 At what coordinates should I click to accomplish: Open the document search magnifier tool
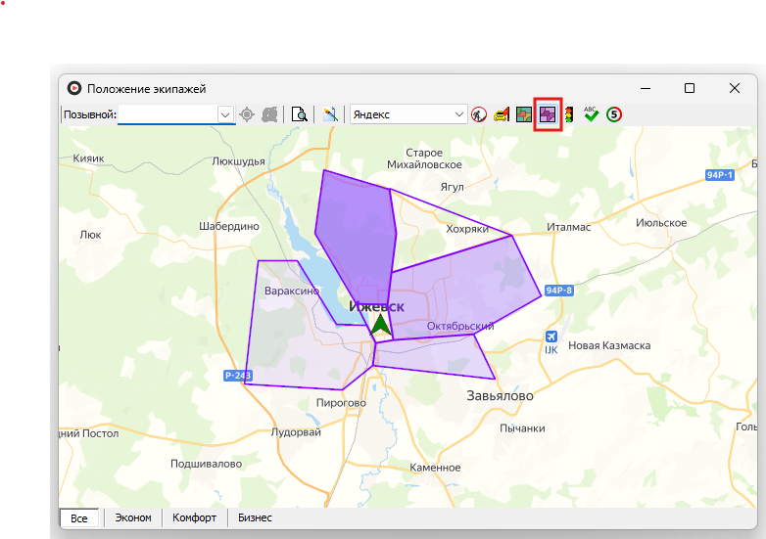300,114
